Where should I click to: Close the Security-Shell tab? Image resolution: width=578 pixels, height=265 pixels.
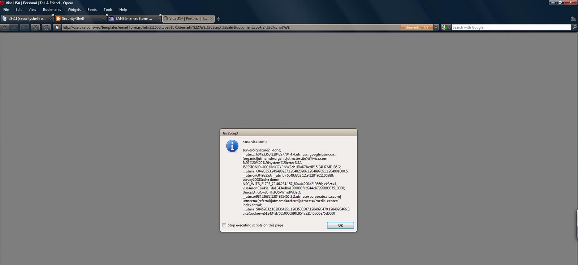(x=104, y=19)
